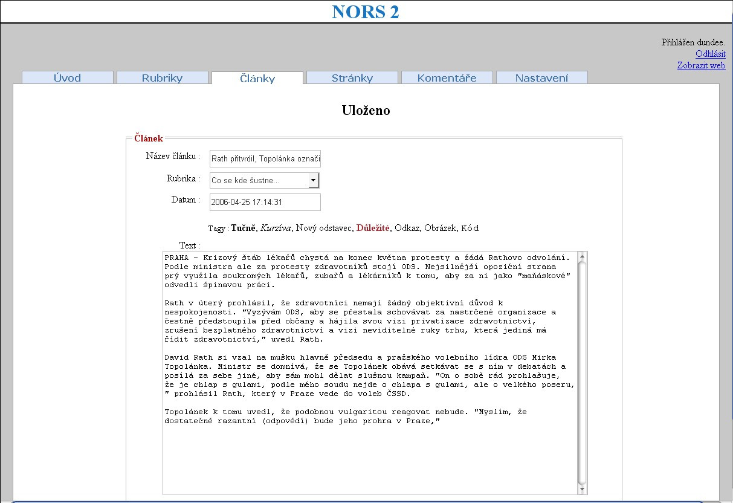Open the Komentáře tab
This screenshot has height=503, width=733.
point(447,77)
